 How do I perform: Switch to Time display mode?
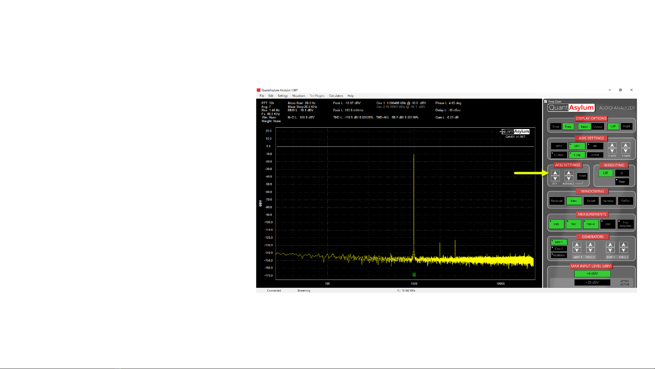click(556, 127)
